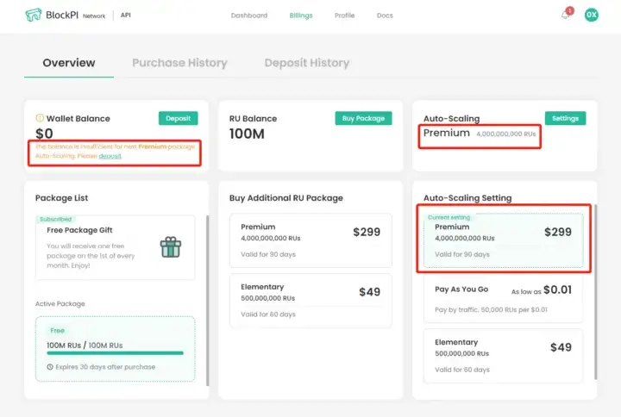The height and width of the screenshot is (417, 621).
Task: Switch to the Overview tab
Action: pyautogui.click(x=69, y=63)
